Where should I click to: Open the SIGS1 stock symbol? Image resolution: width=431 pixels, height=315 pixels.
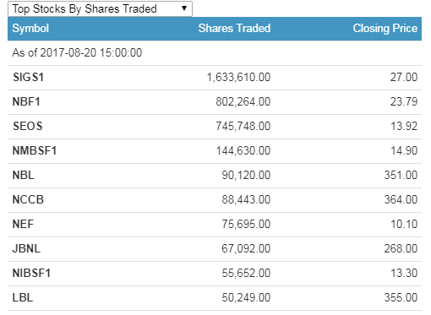click(x=28, y=77)
